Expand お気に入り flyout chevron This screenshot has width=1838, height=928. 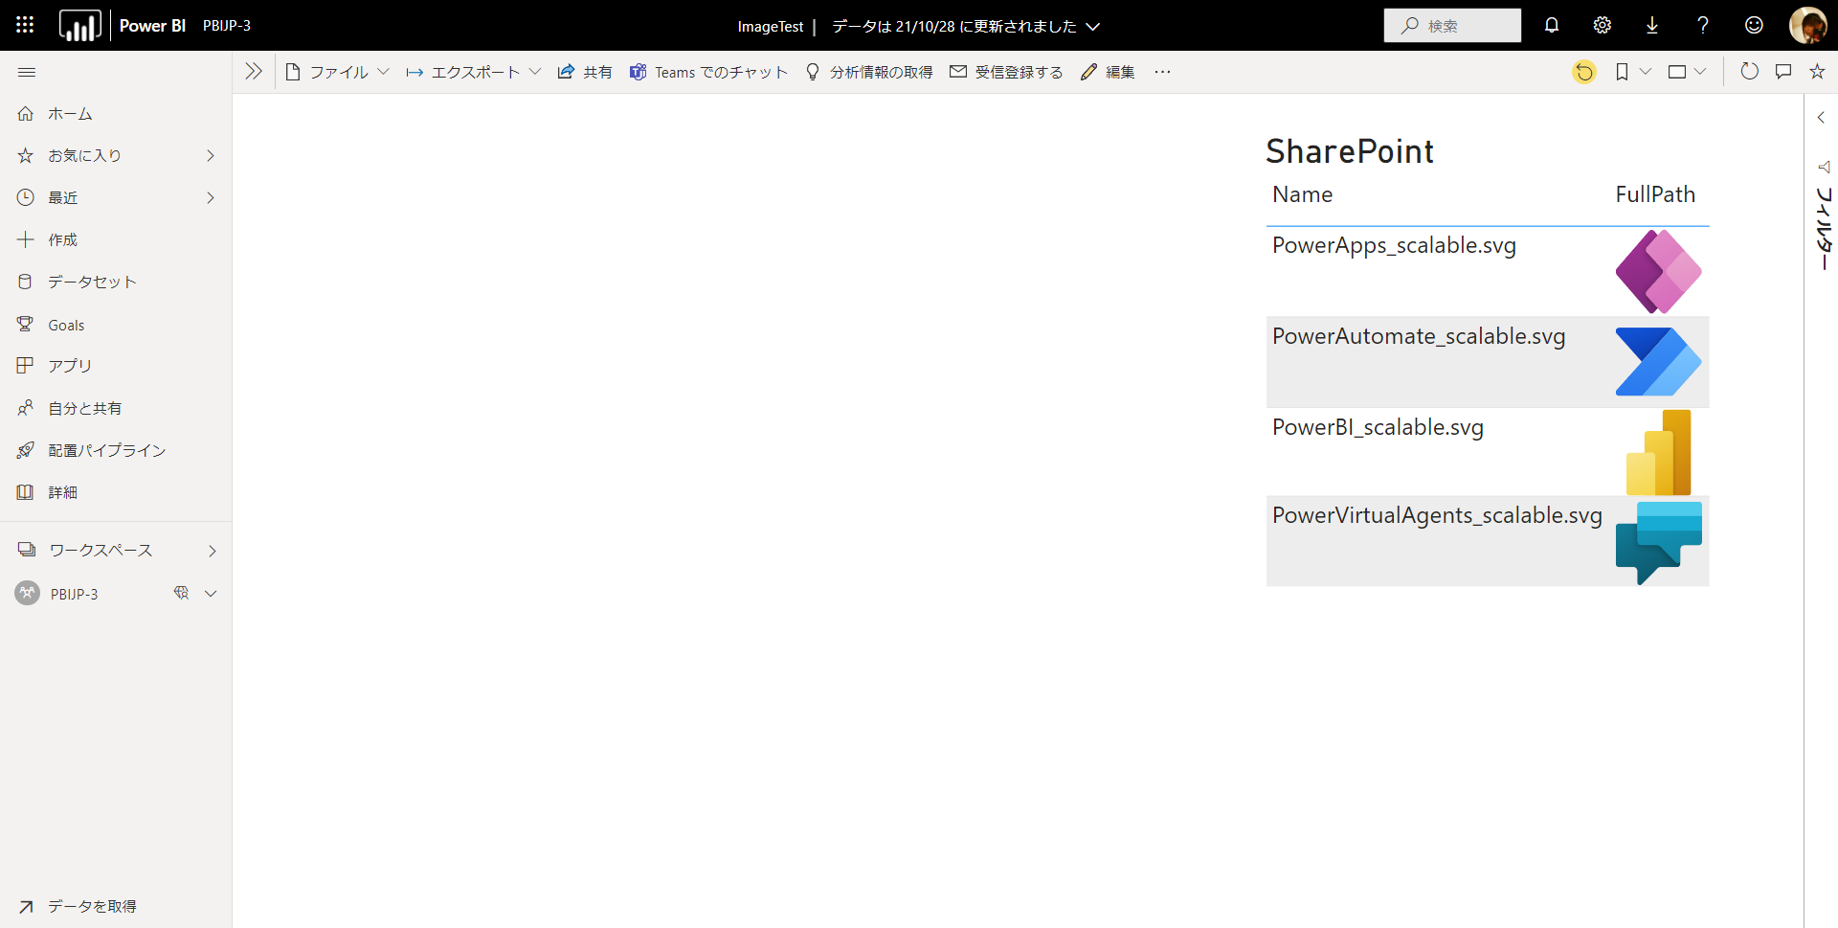point(211,155)
